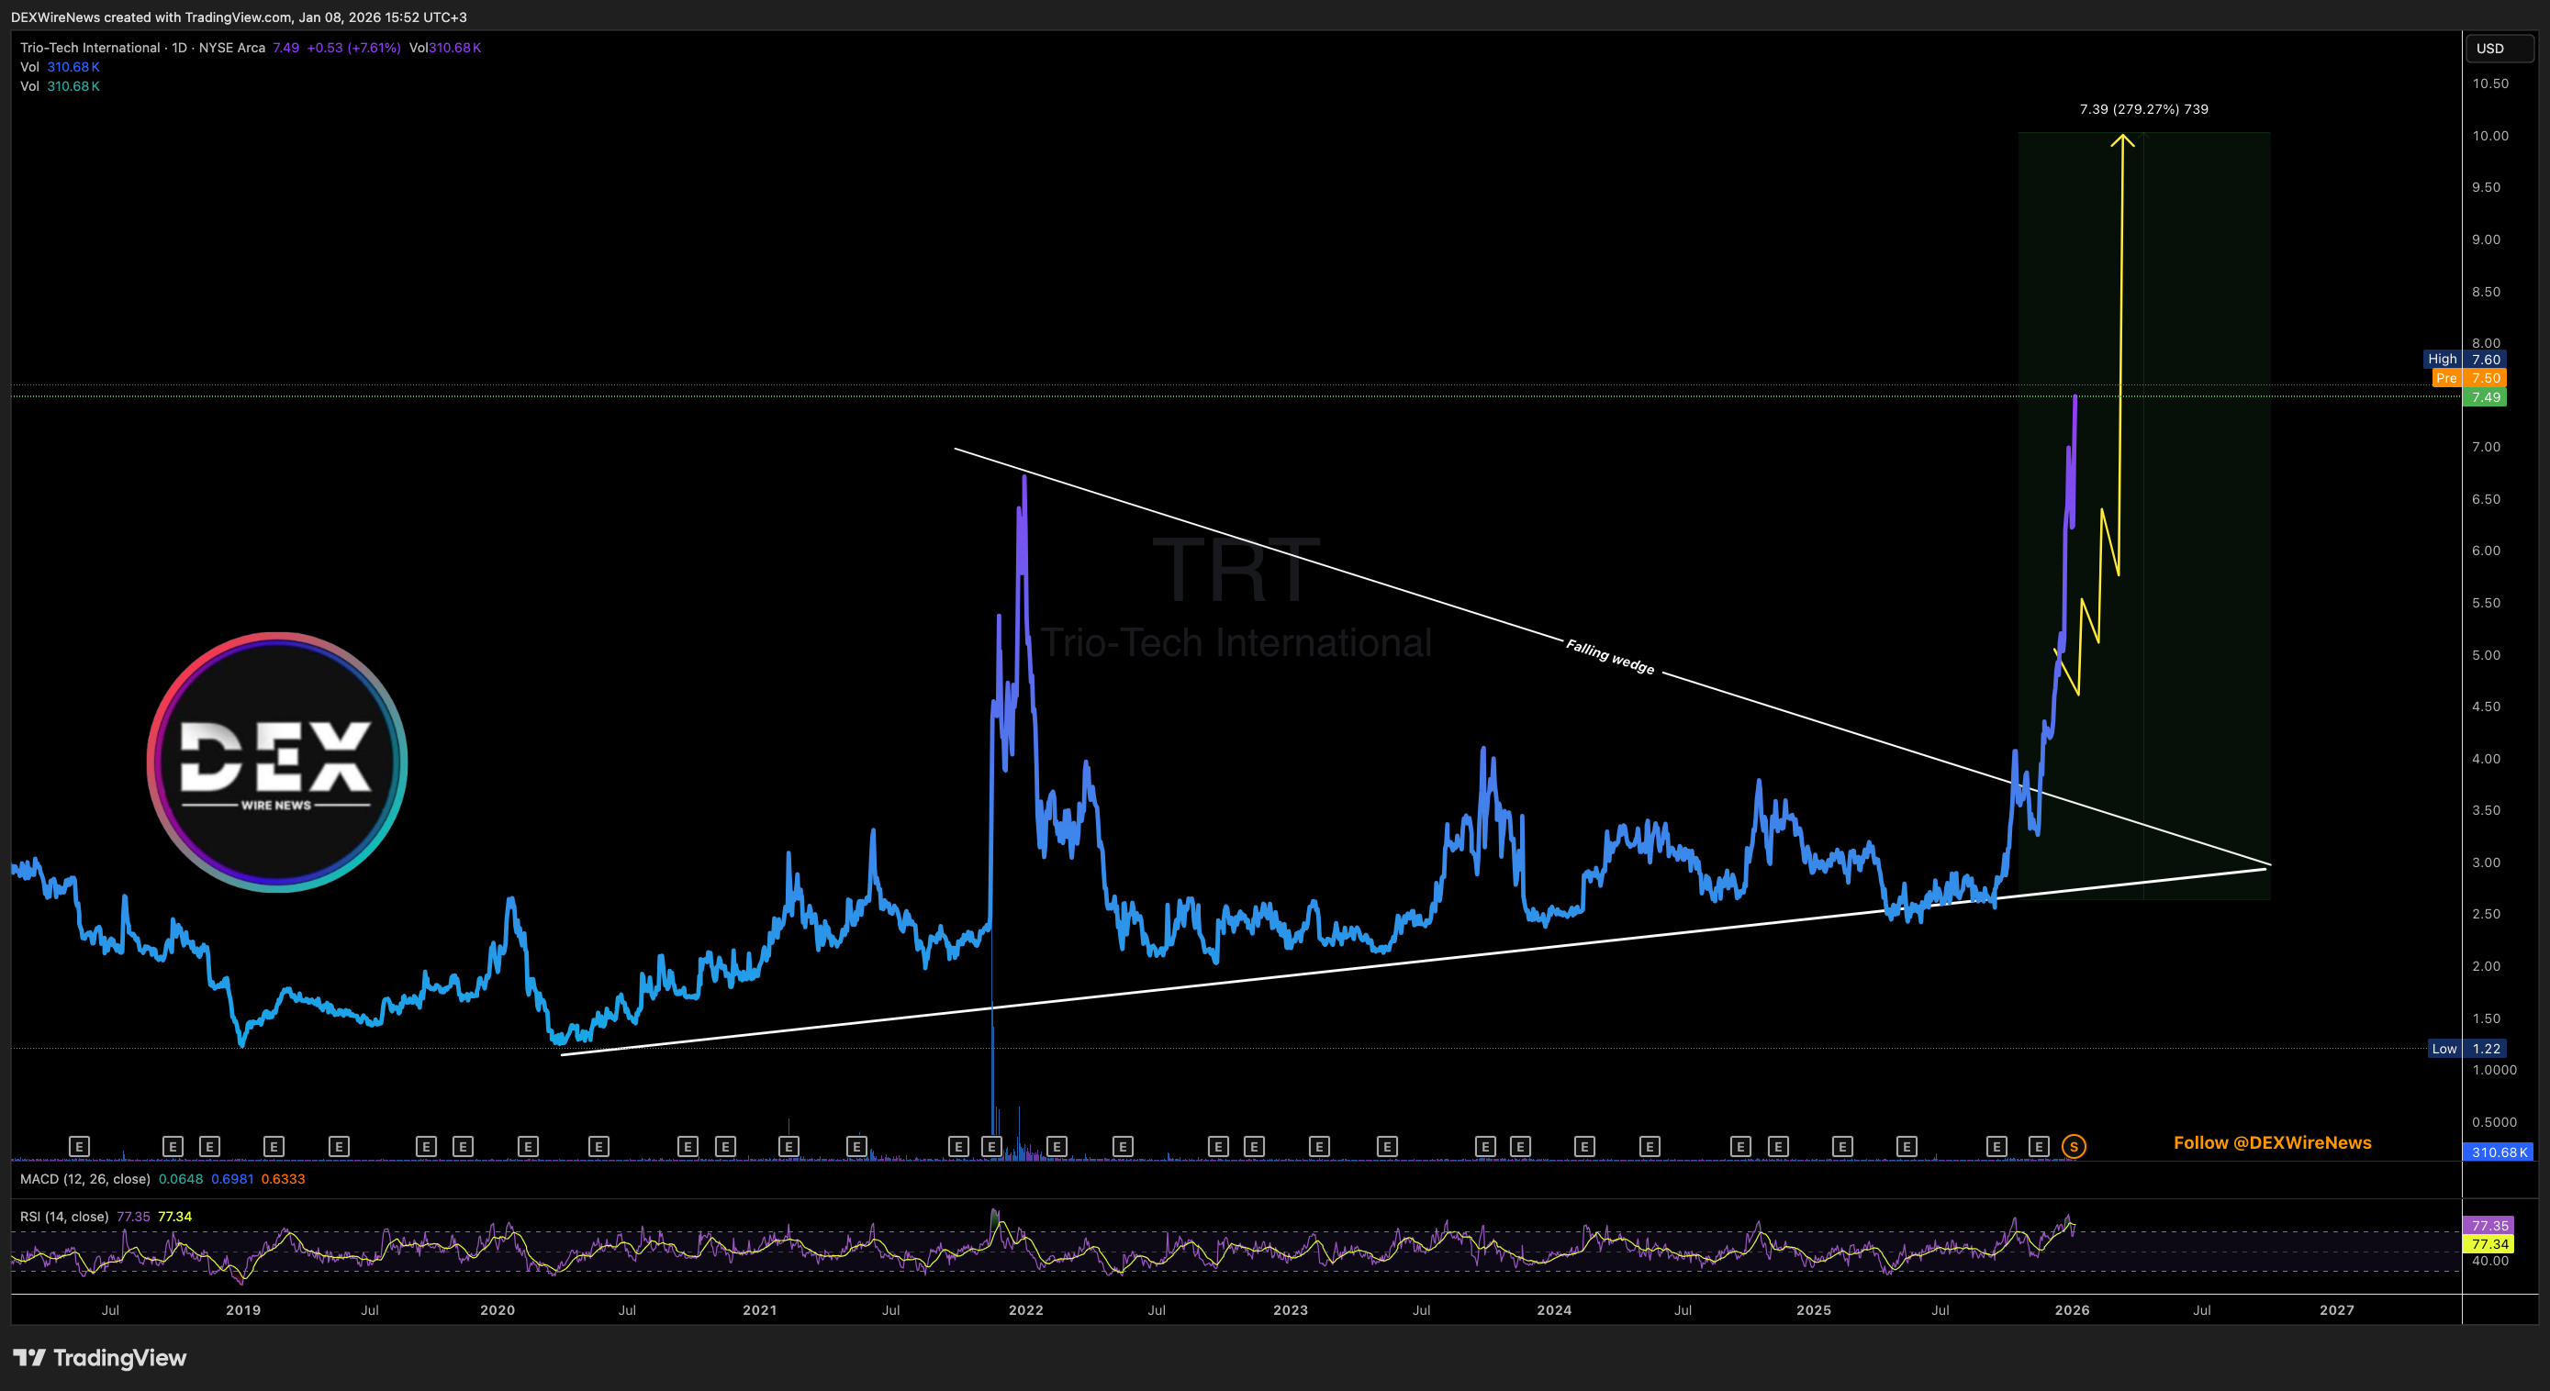This screenshot has width=2550, height=1391.
Task: Click the Trio-Tech International symbol title in legend
Action: coord(90,48)
